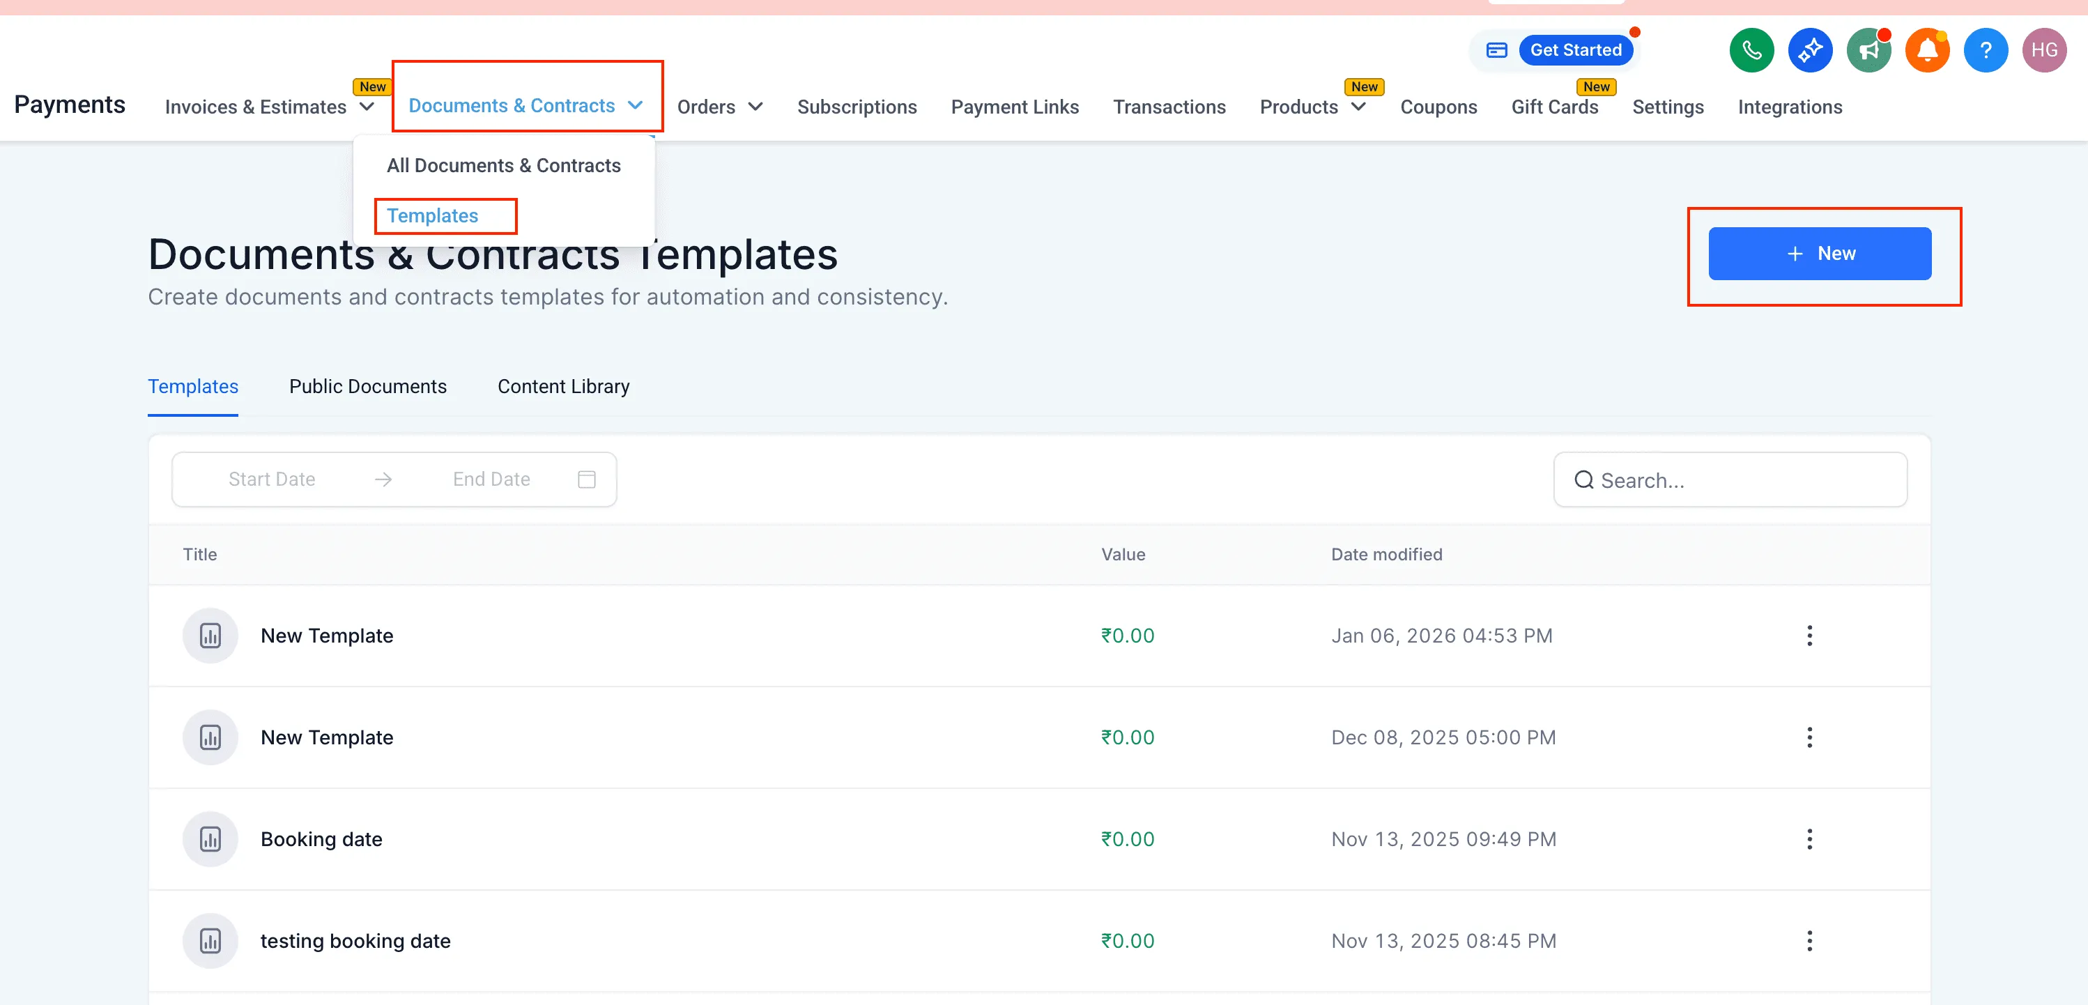Open notifications with the bell icon
The width and height of the screenshot is (2088, 1005).
coord(1928,49)
